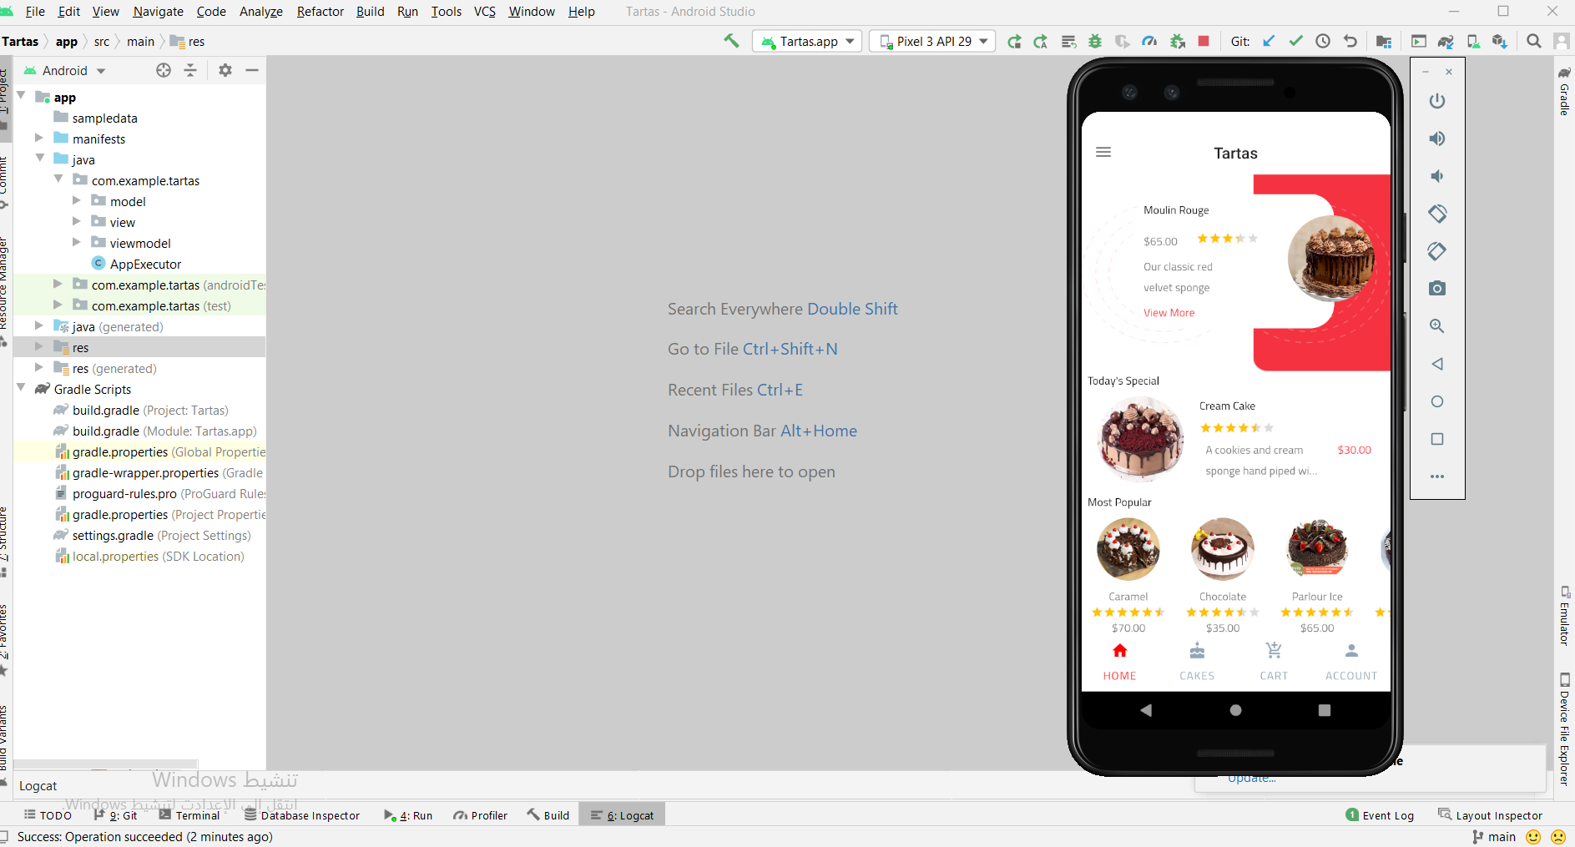The height and width of the screenshot is (847, 1575).
Task: Open the Gradle side panel
Action: coord(1565,92)
